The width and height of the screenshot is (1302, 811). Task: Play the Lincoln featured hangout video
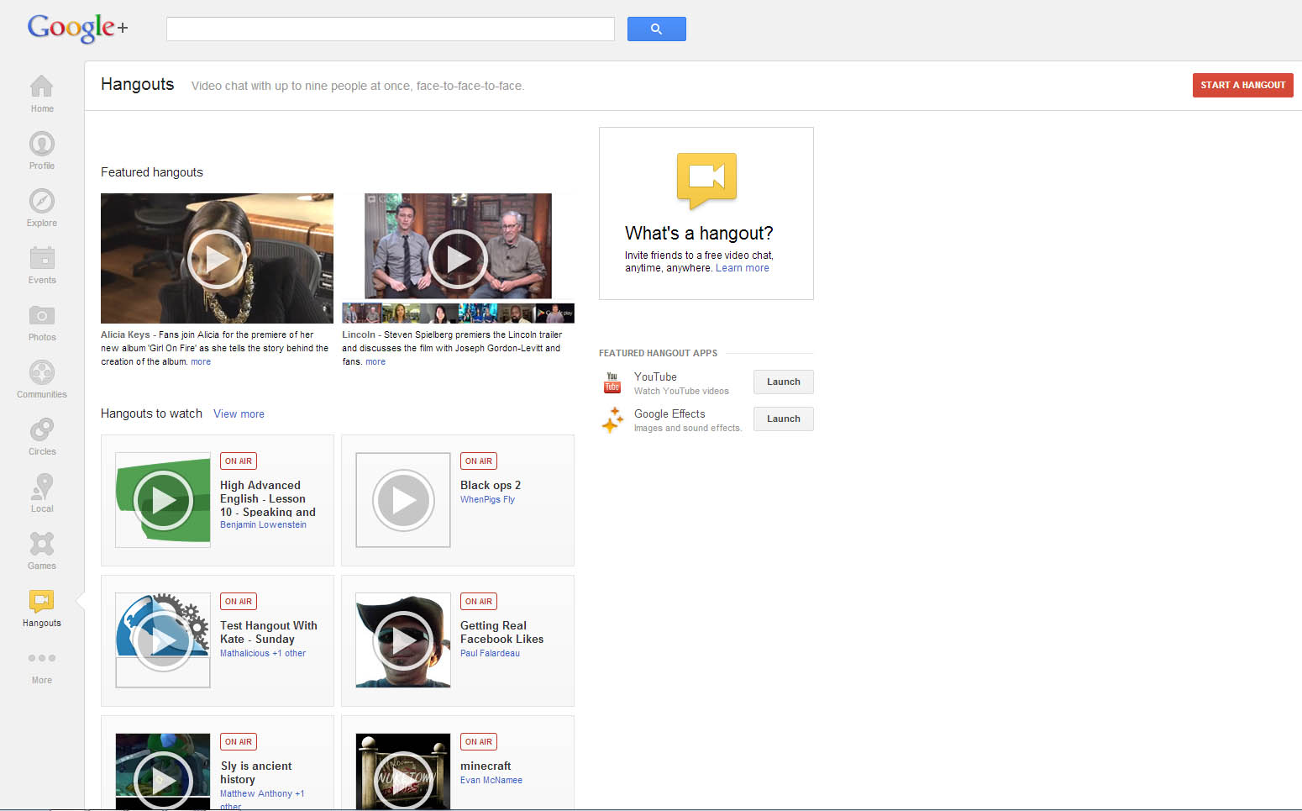(x=458, y=259)
